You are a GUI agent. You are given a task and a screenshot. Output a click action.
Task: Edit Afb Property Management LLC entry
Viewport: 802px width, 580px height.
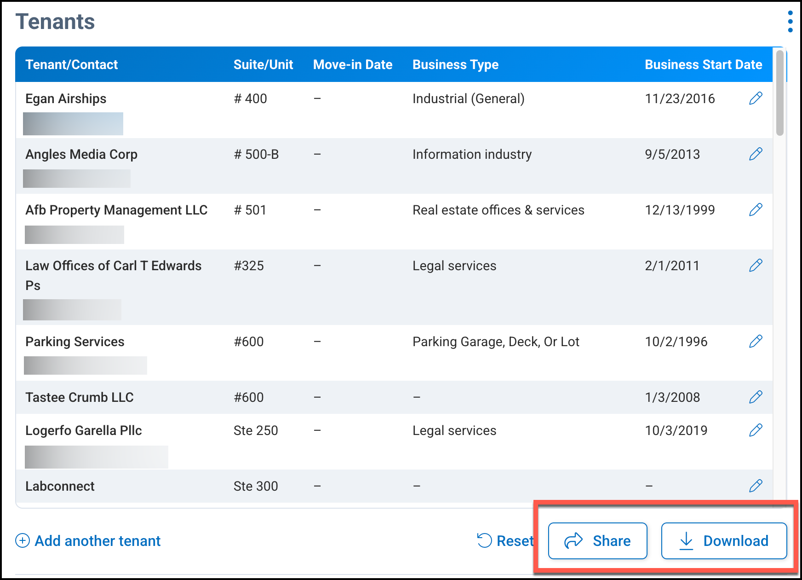[756, 209]
